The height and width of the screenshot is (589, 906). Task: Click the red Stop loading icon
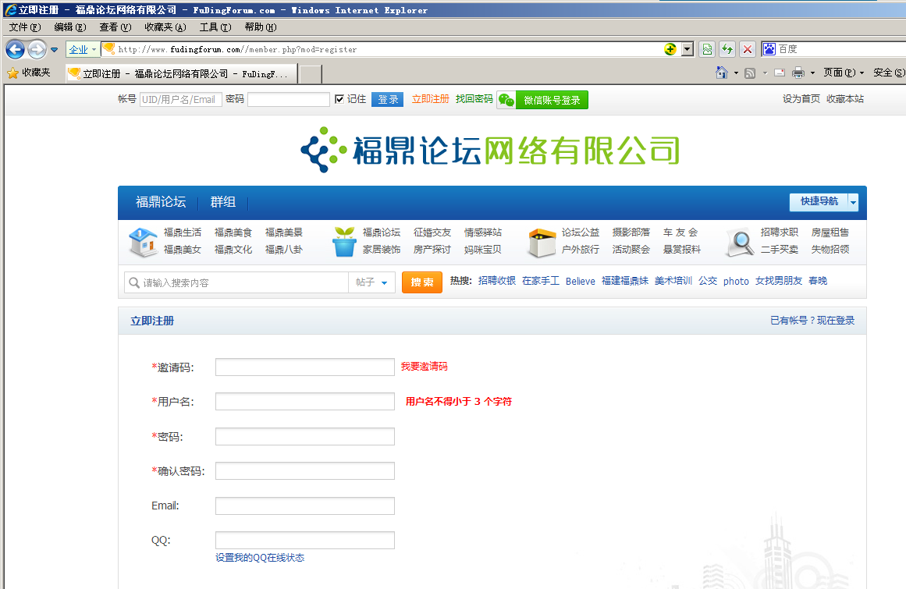tap(748, 49)
